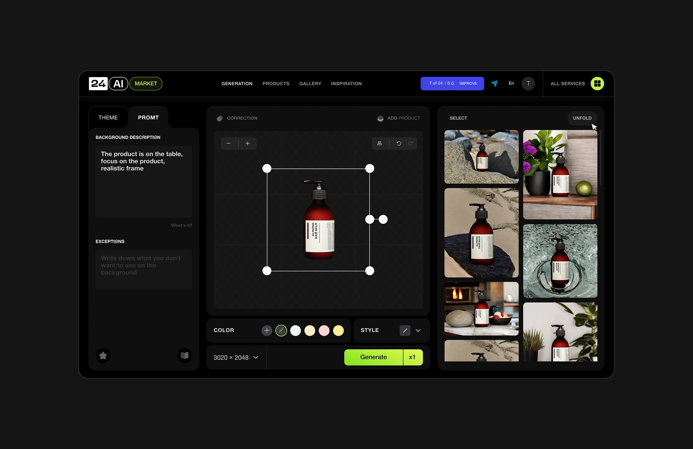This screenshot has height=449, width=693.
Task: Click the zoom in plus icon
Action: tap(247, 143)
